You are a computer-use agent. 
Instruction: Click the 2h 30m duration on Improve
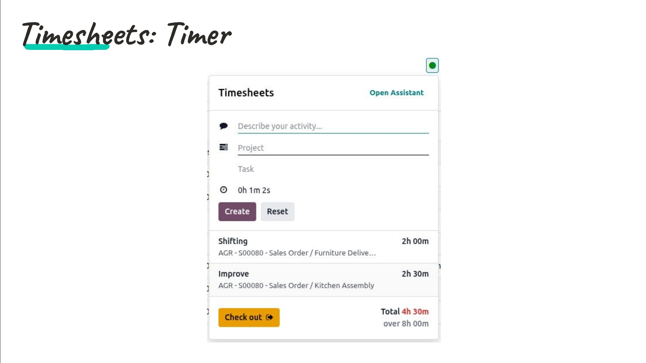415,274
